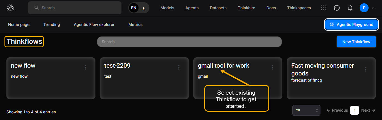Screen dimensions: 382x120
Task: Open the Models menu item
Action: (x=167, y=8)
